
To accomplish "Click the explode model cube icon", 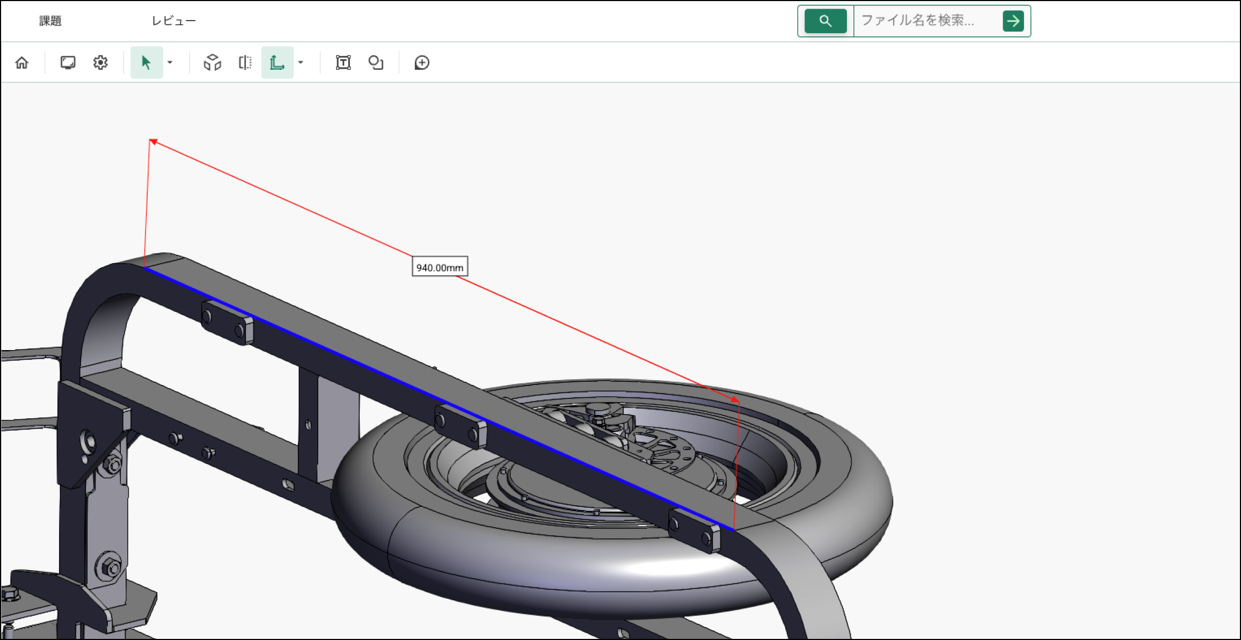I will click(212, 63).
